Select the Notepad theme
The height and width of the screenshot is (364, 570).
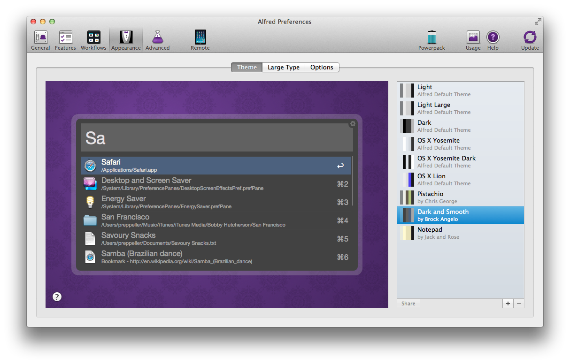461,233
